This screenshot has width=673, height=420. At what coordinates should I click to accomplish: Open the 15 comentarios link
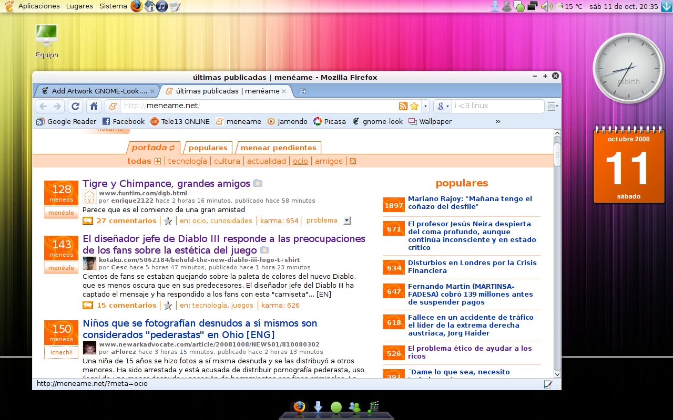coord(126,305)
